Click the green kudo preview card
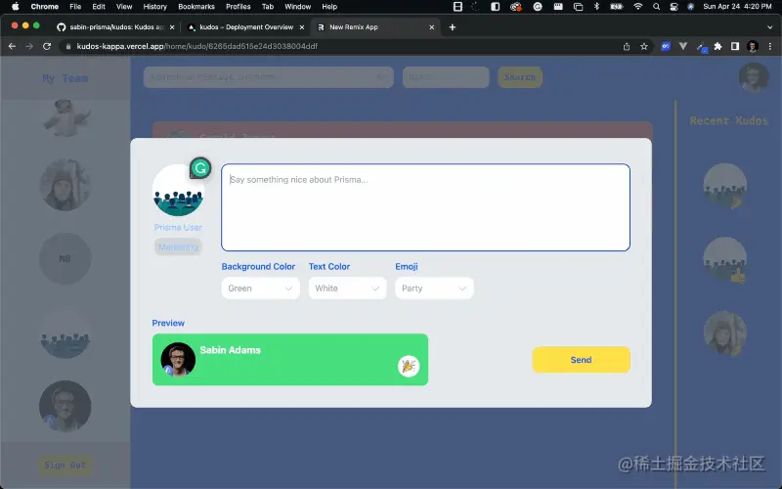782x489 pixels. pos(289,359)
